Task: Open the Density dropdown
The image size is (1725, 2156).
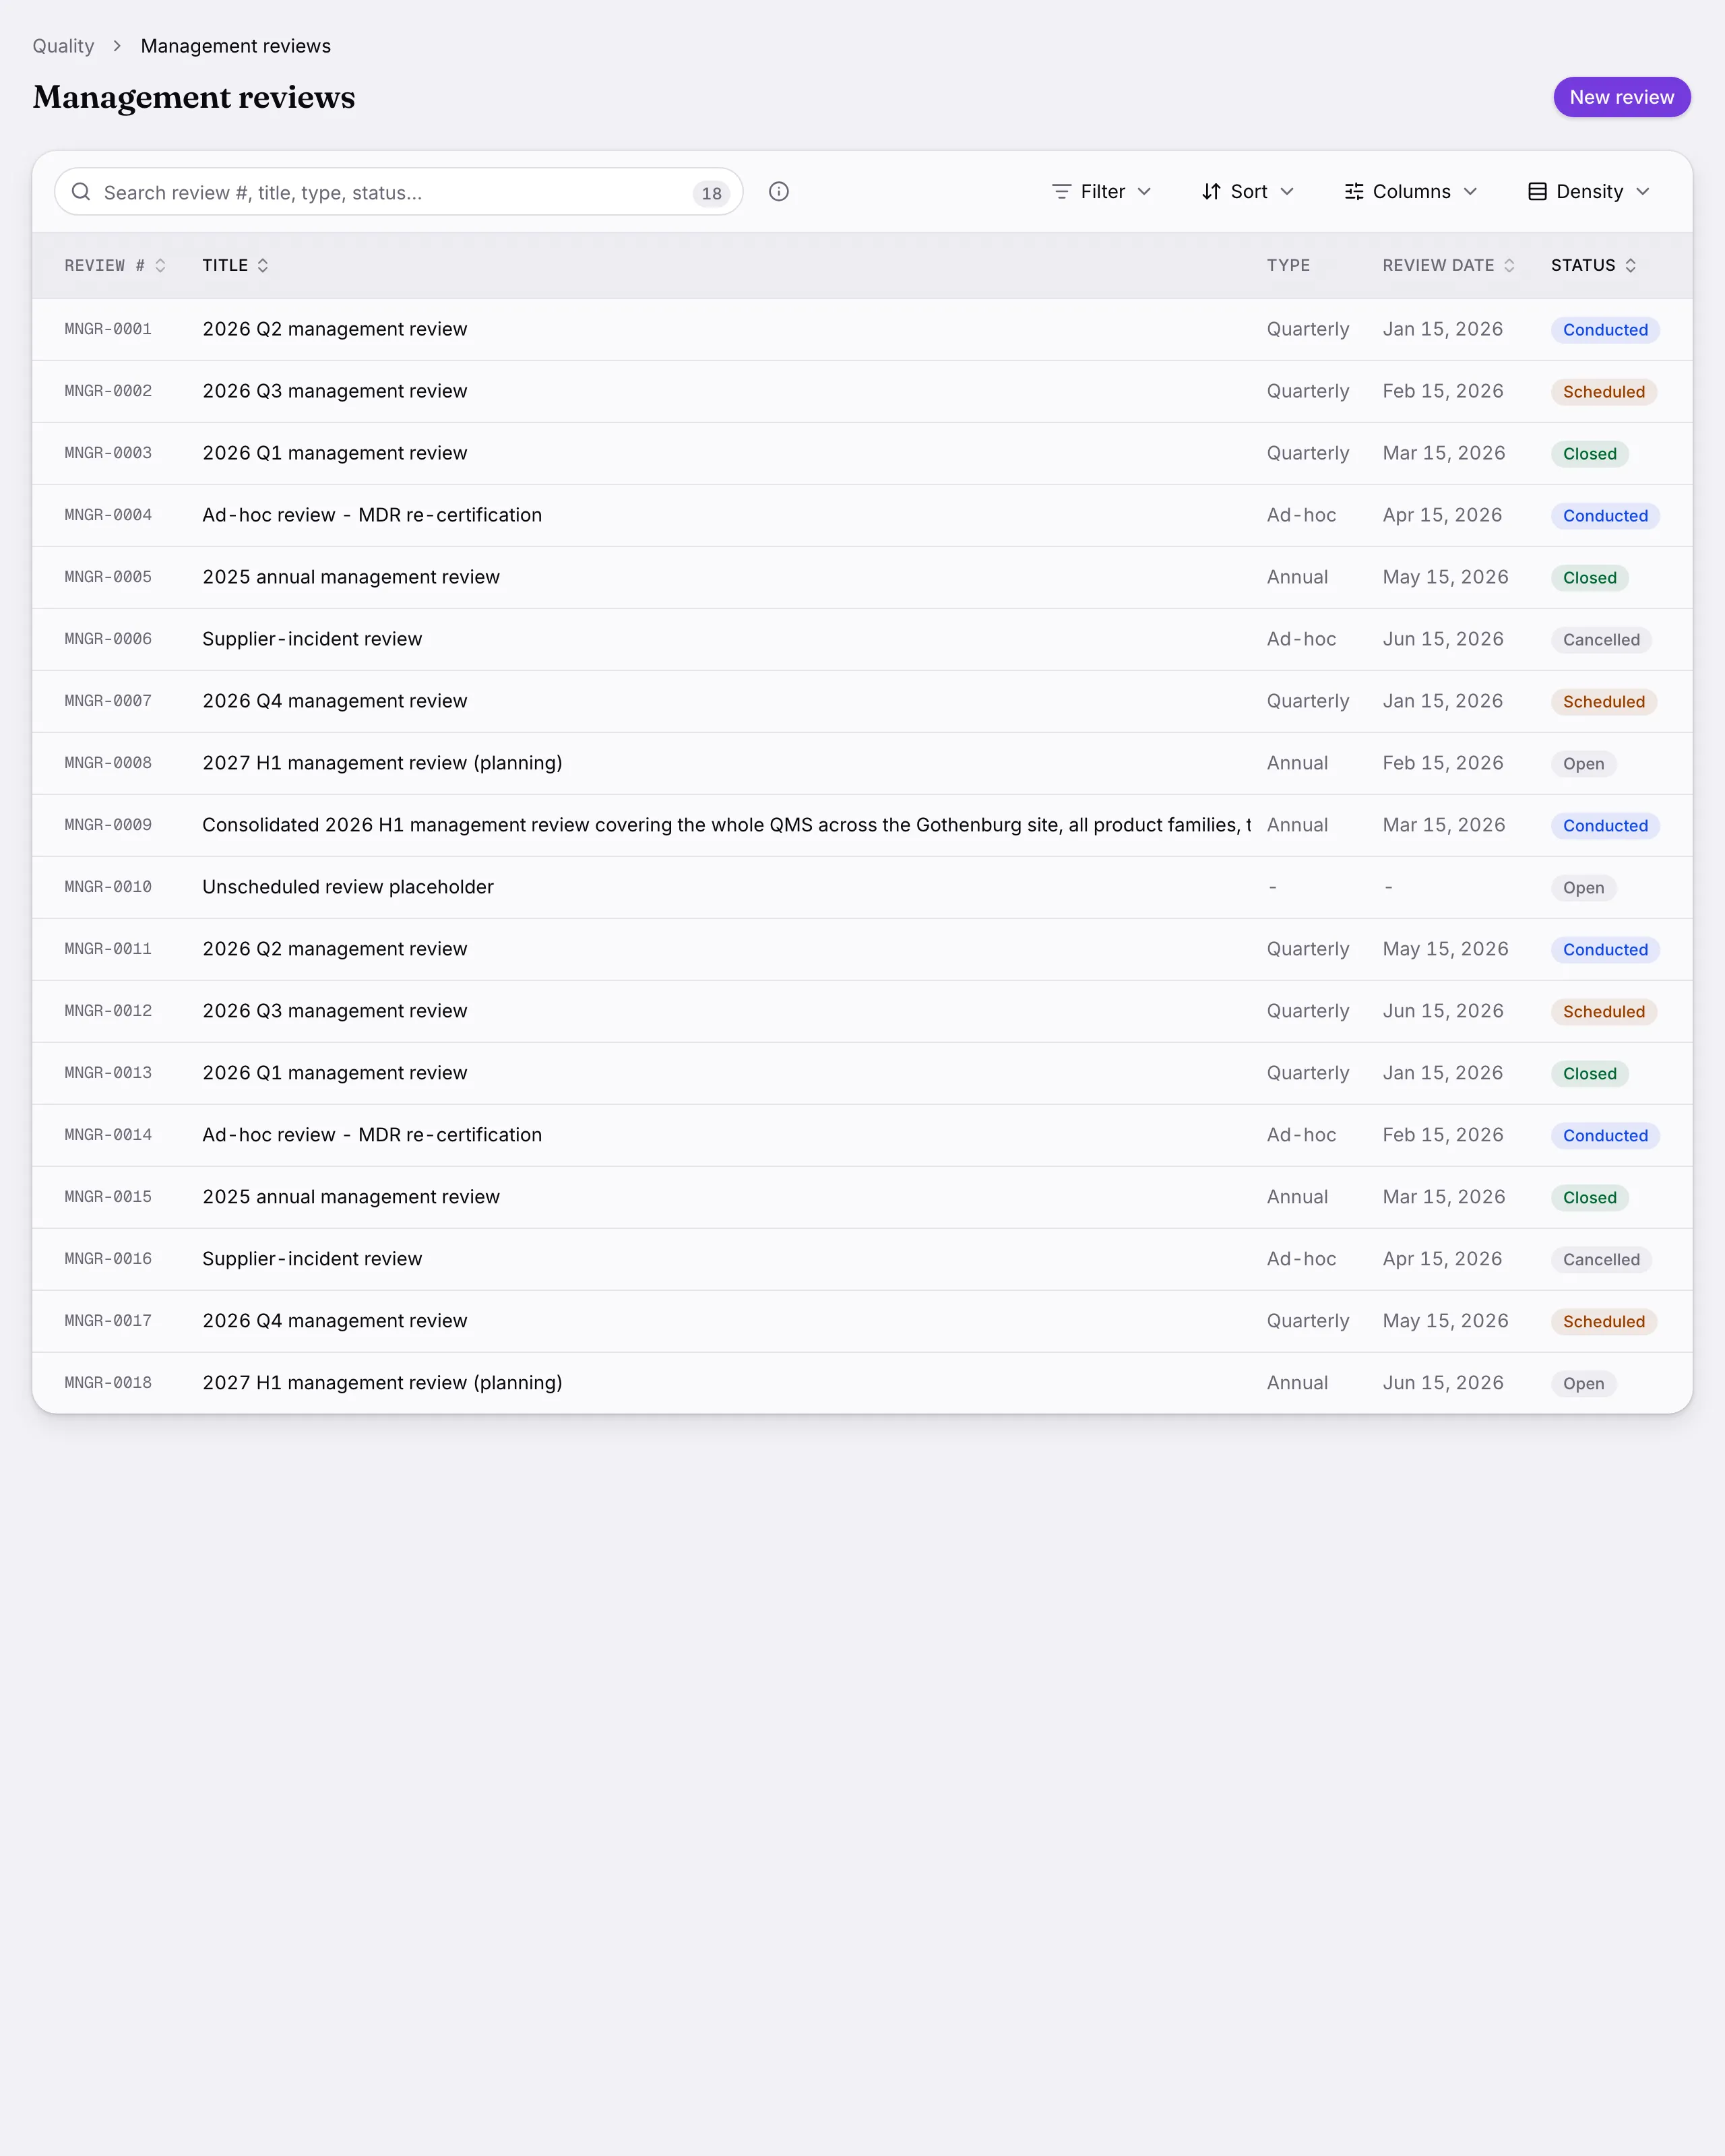Action: [x=1589, y=192]
